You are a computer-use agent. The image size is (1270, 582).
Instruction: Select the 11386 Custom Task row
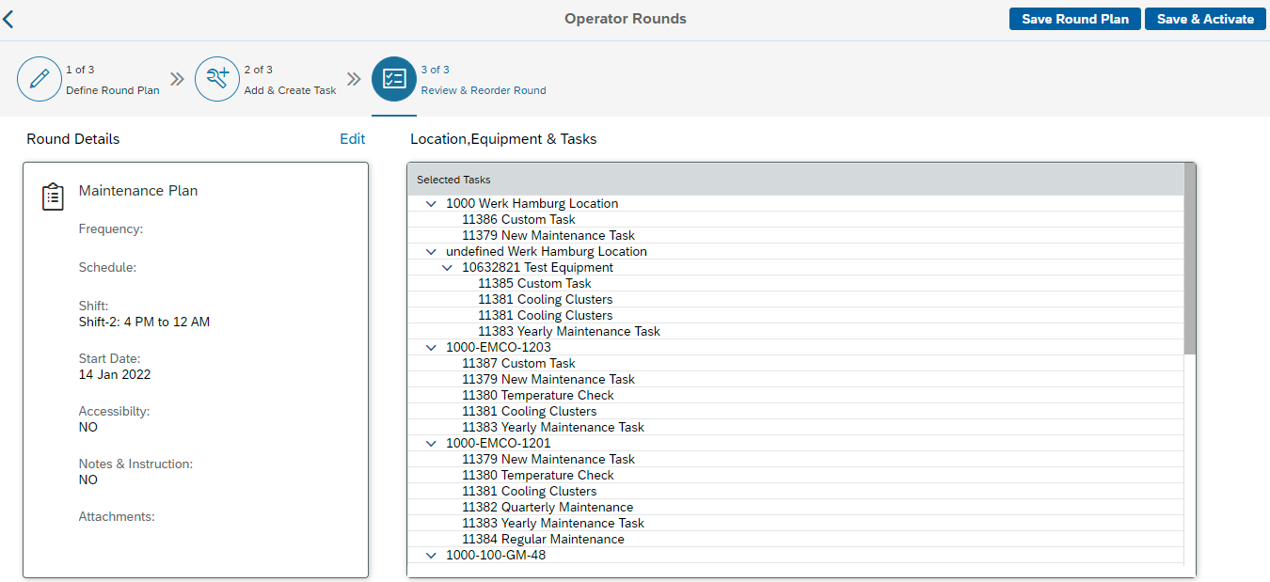(518, 220)
